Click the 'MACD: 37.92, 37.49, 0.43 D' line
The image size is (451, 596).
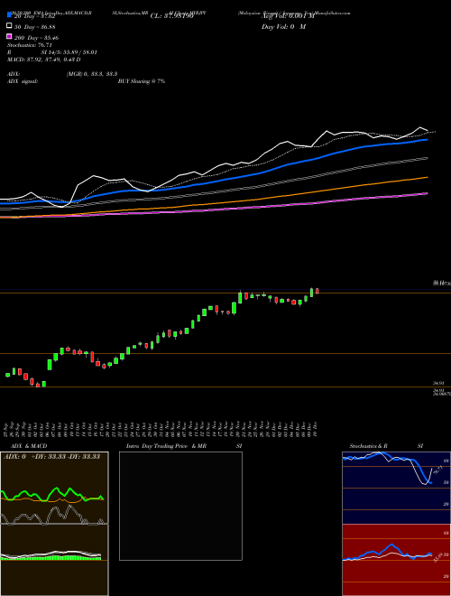pos(44,60)
